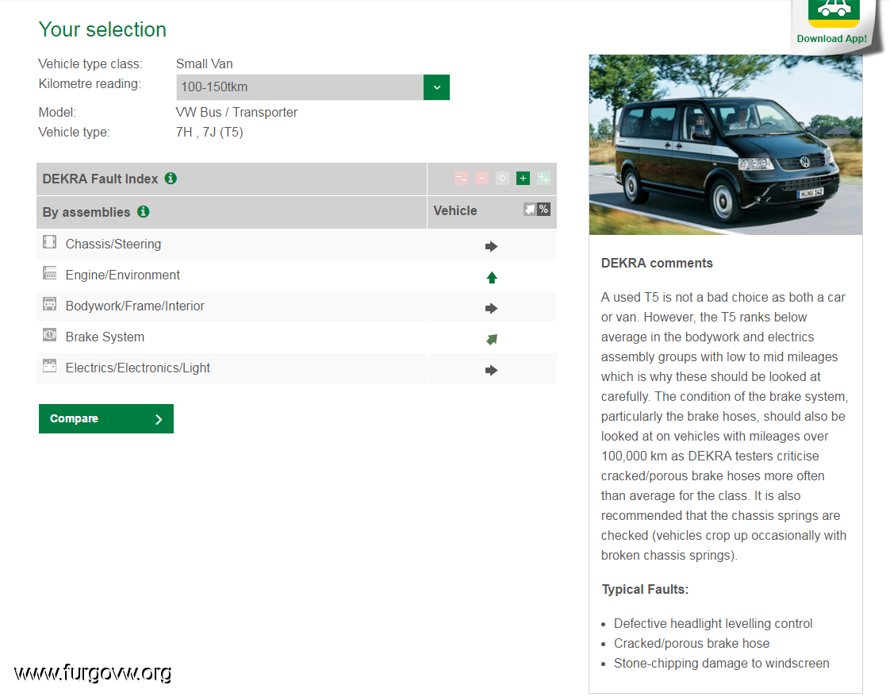Click the "DEKRA Fault Index" header text
The image size is (890, 697).
coord(101,179)
